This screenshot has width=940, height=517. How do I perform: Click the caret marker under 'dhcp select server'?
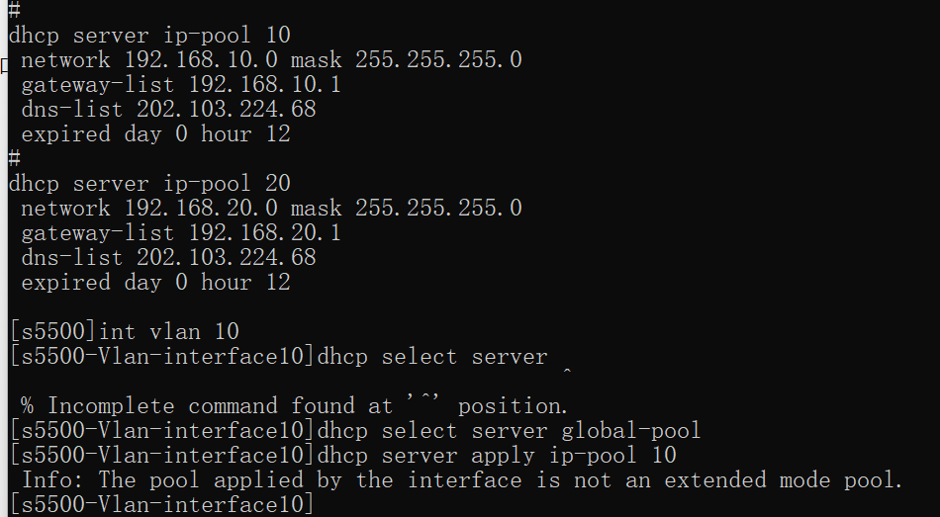567,374
